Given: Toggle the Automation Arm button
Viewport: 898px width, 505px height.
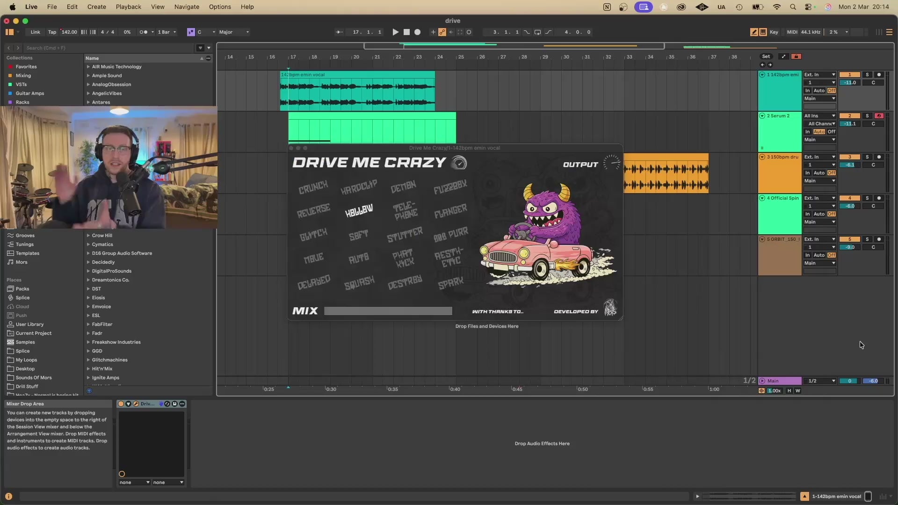Looking at the screenshot, I should point(442,32).
